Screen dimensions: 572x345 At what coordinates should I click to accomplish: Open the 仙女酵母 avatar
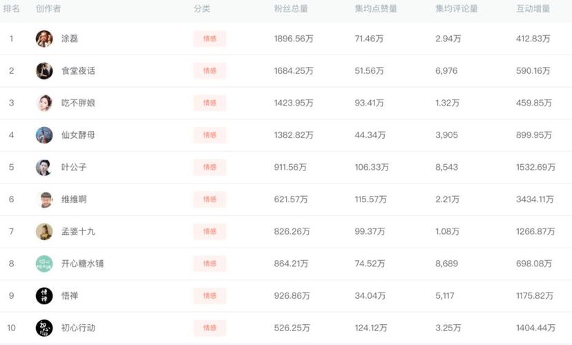(x=44, y=135)
